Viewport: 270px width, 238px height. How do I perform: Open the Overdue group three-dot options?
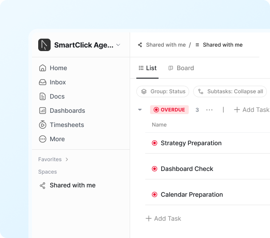click(210, 110)
